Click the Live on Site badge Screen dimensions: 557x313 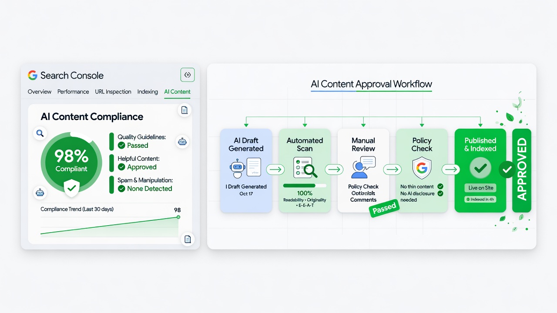pyautogui.click(x=480, y=188)
